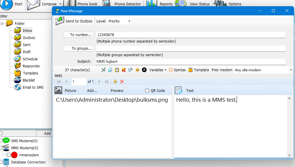Open the Variables dropdown menu
This screenshot has width=295, height=167.
coord(158,70)
